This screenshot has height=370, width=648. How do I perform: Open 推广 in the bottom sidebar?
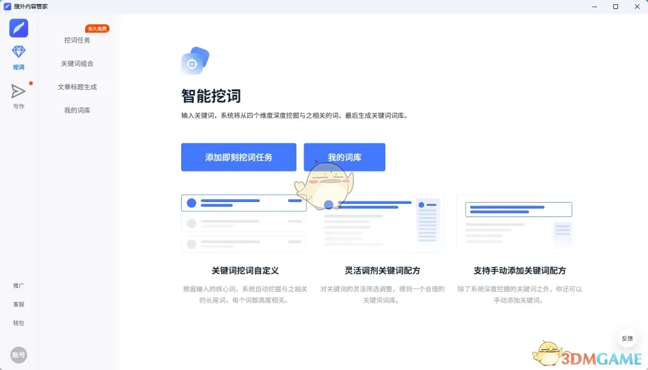19,285
